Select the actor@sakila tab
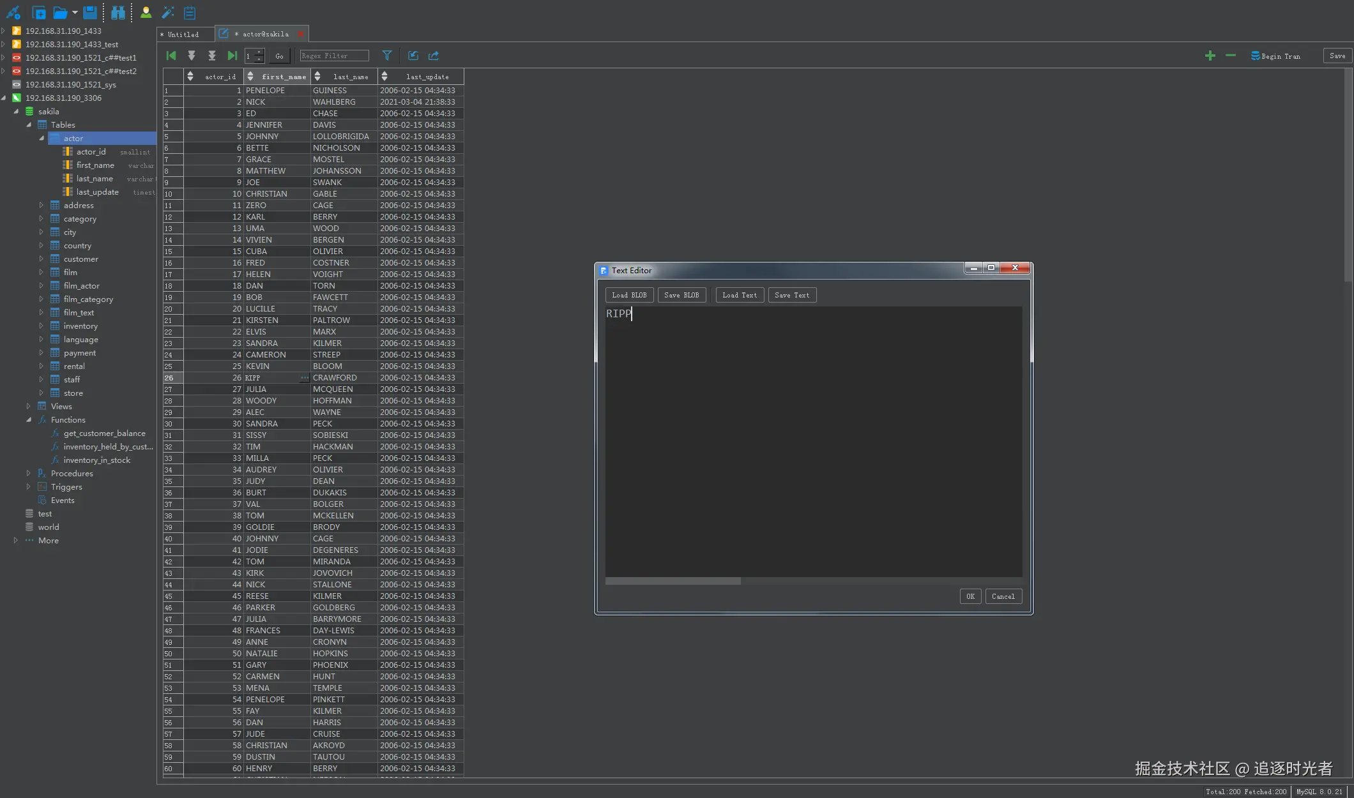 (x=265, y=34)
